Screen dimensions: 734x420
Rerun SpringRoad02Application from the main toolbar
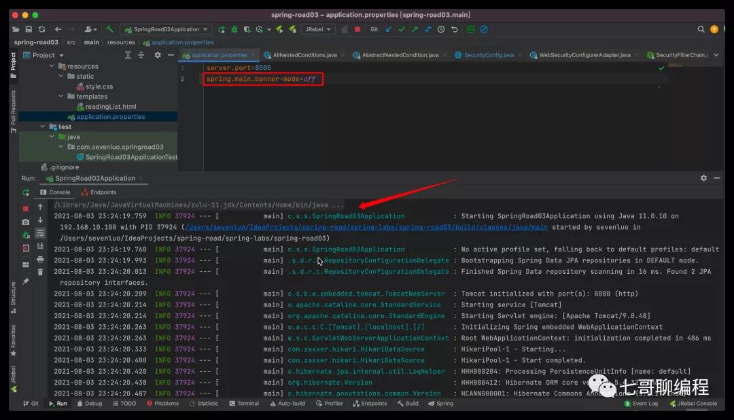[x=222, y=29]
